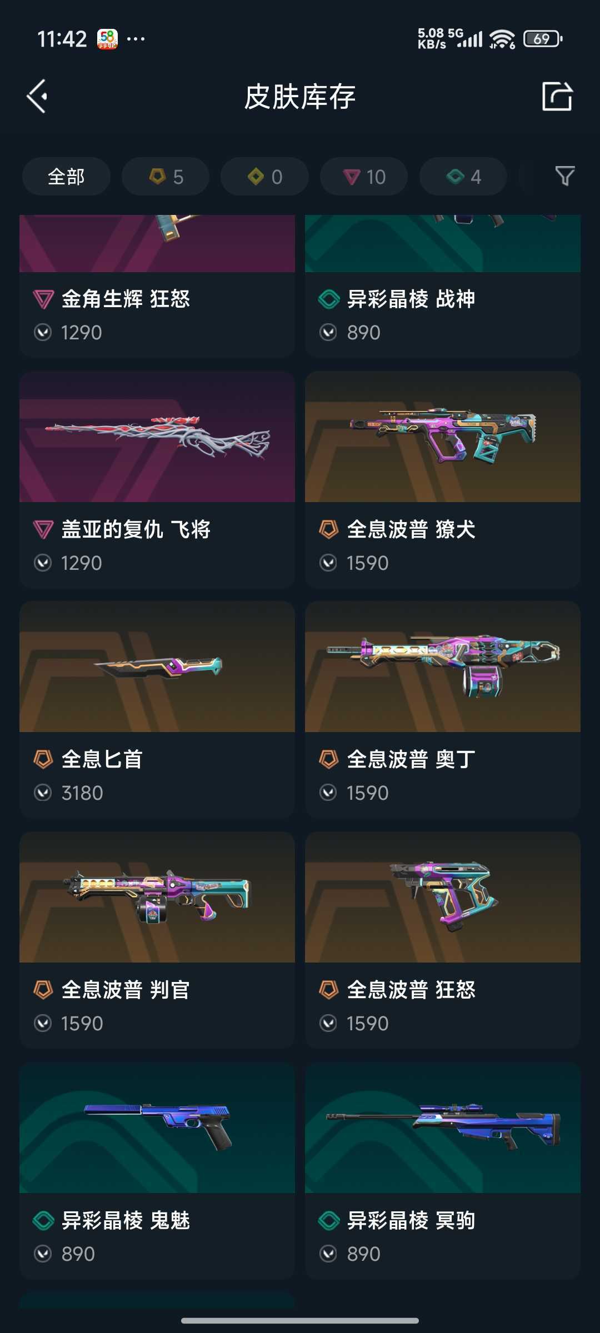Tap the 3180 price on 全息匕首

tap(82, 793)
